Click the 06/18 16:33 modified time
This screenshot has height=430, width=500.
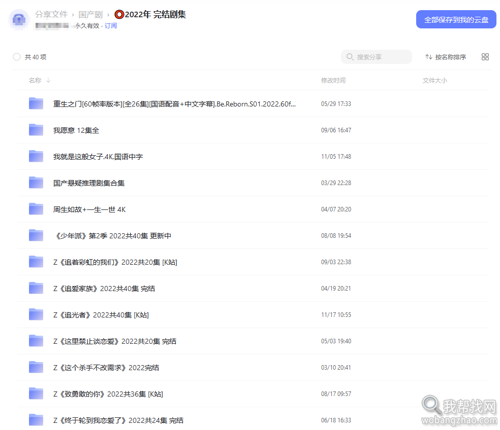click(x=336, y=420)
